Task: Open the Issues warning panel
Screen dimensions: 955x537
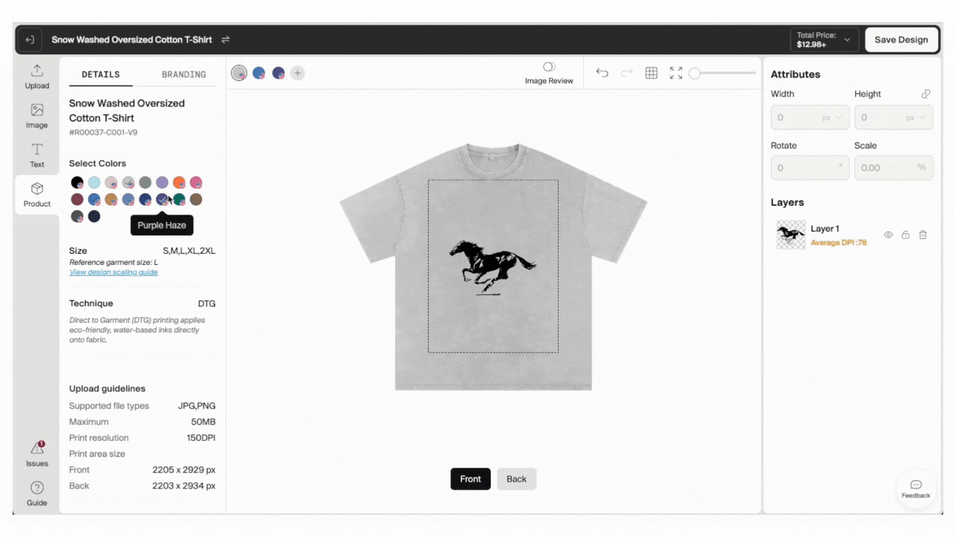Action: (37, 453)
